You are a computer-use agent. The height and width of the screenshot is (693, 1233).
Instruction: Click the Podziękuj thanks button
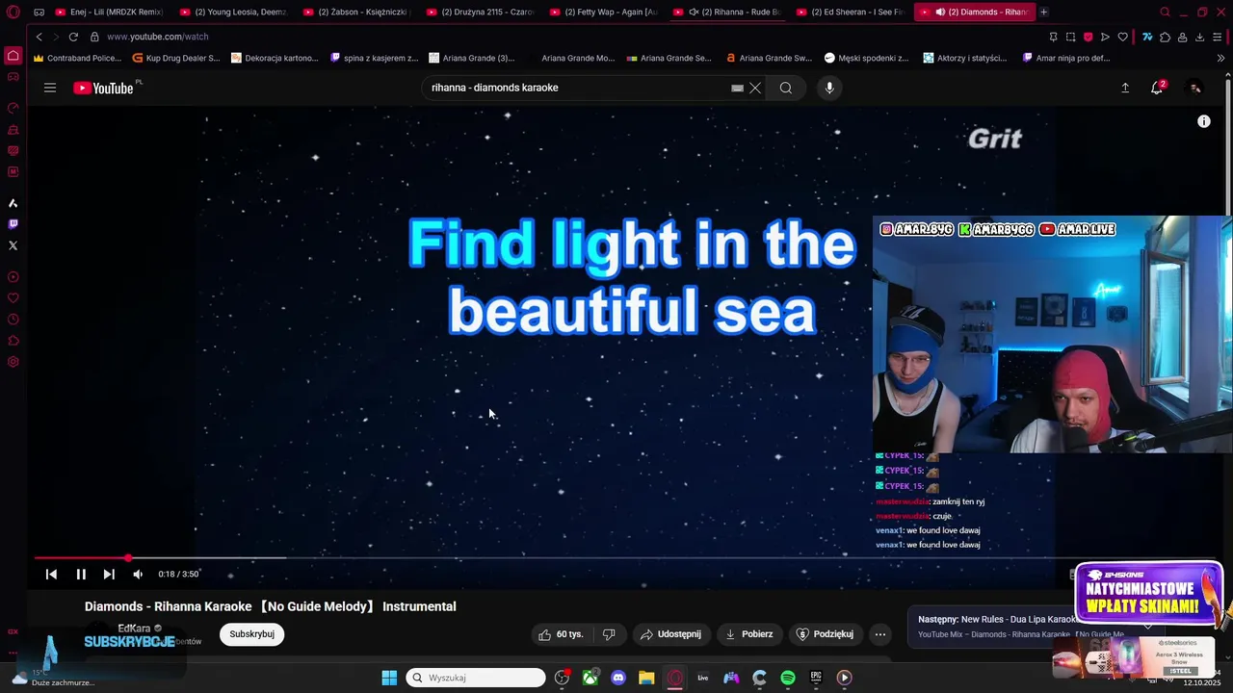825,634
